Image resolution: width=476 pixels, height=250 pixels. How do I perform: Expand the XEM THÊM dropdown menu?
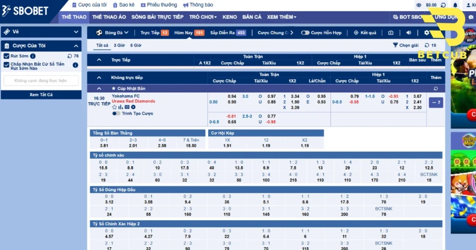coord(281,17)
